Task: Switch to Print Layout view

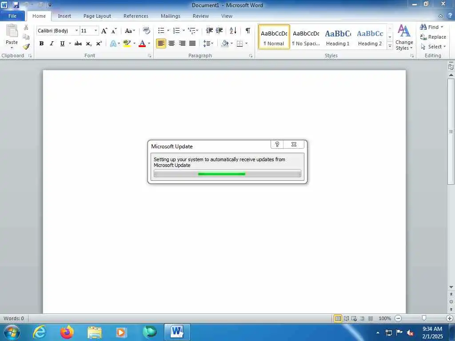Action: 338,318
